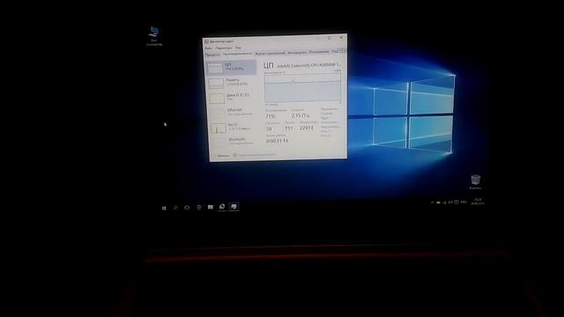Image resolution: width=564 pixels, height=317 pixels.
Task: Click the battery icon in system tray
Action: click(438, 203)
